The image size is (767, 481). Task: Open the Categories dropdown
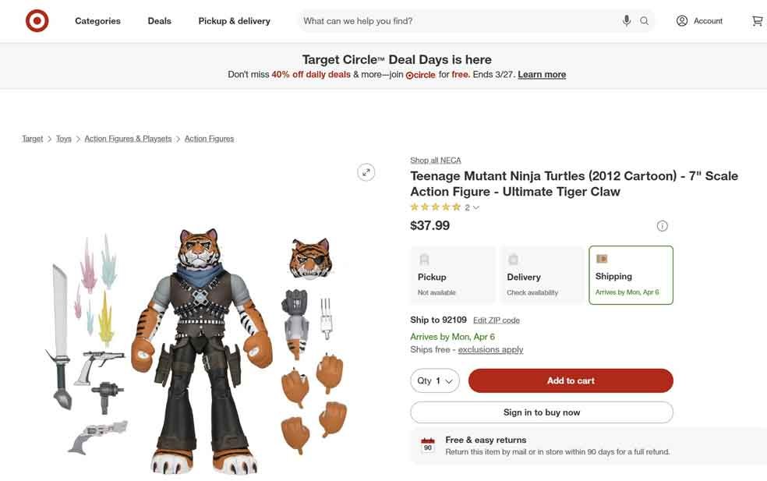click(97, 20)
